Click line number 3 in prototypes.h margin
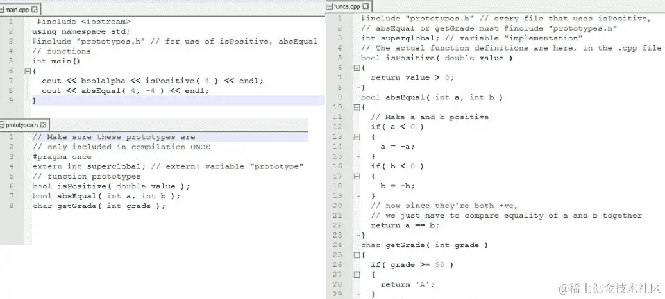 point(11,157)
